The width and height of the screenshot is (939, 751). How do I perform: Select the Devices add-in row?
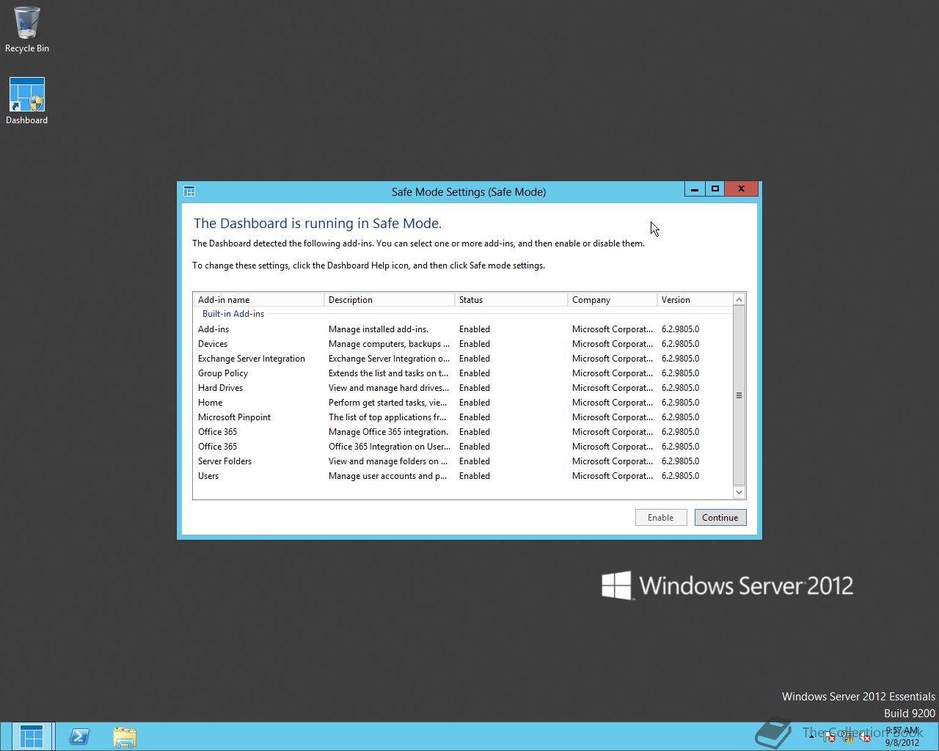pyautogui.click(x=463, y=343)
